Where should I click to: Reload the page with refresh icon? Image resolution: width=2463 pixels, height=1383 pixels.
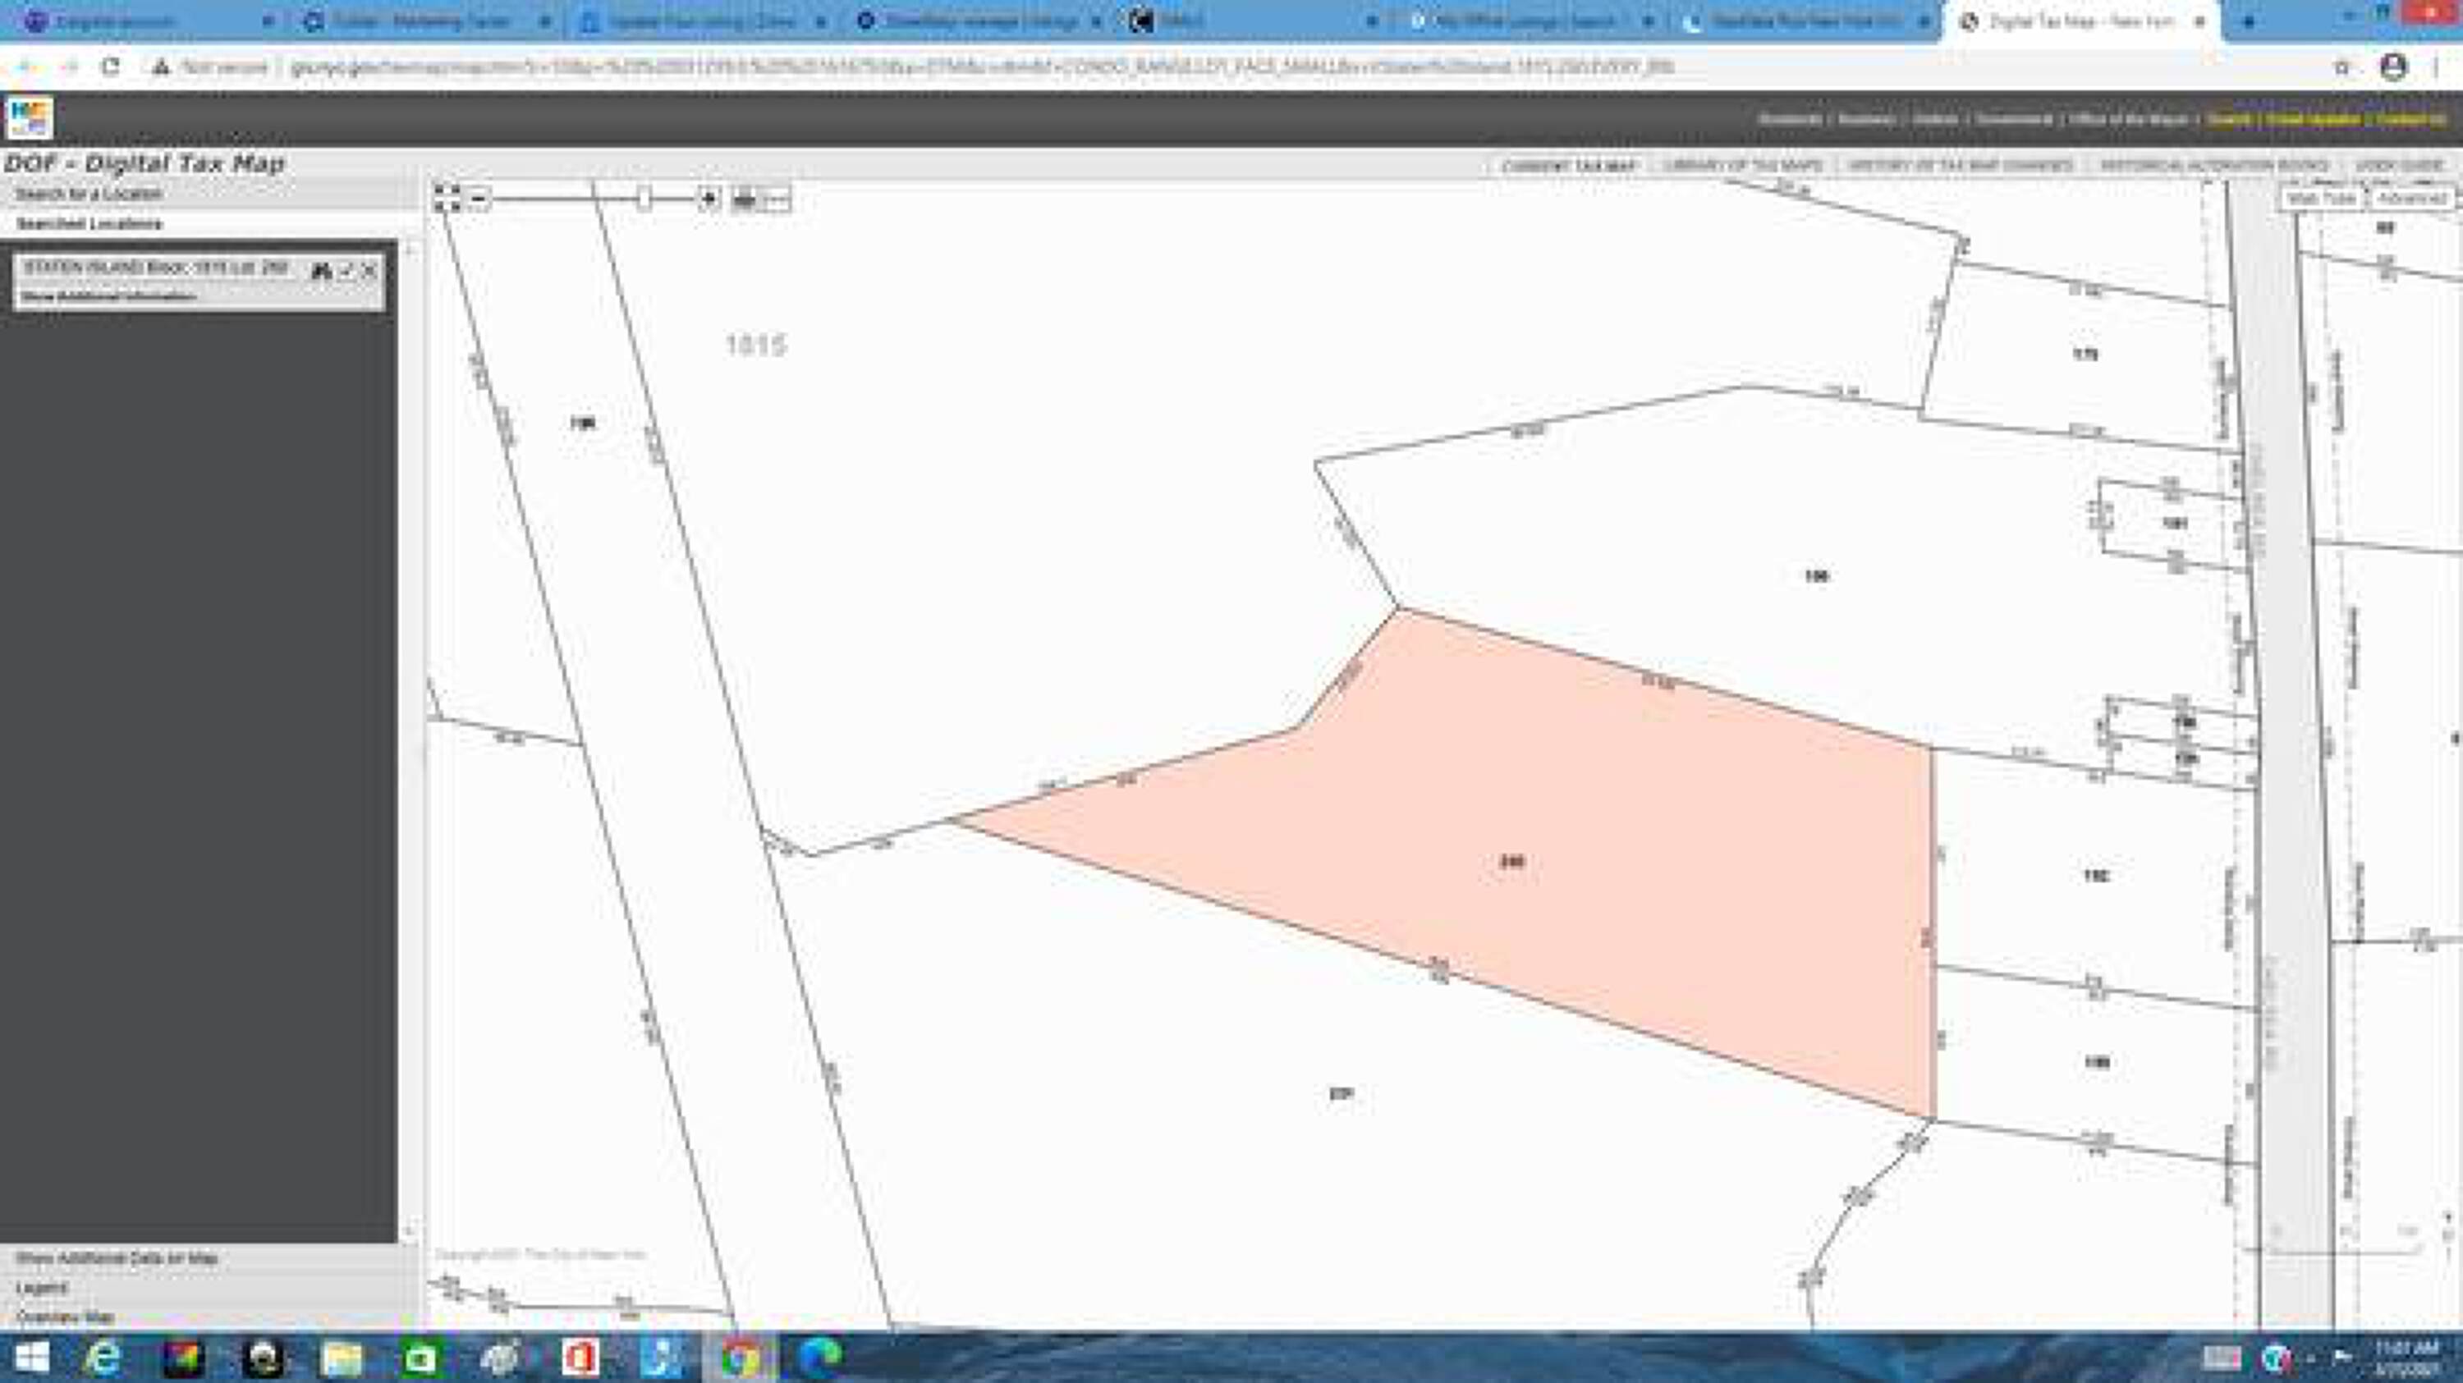[111, 67]
